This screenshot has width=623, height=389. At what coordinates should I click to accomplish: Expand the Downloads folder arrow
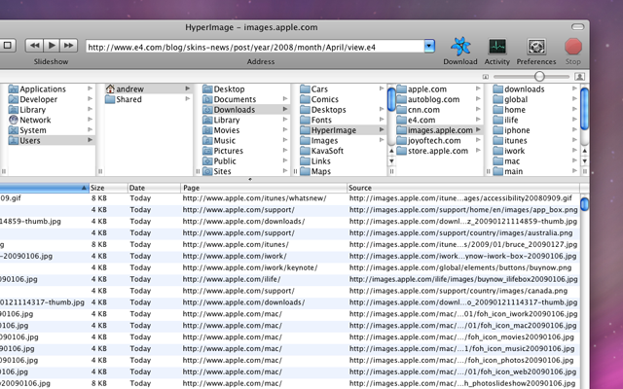(x=284, y=110)
